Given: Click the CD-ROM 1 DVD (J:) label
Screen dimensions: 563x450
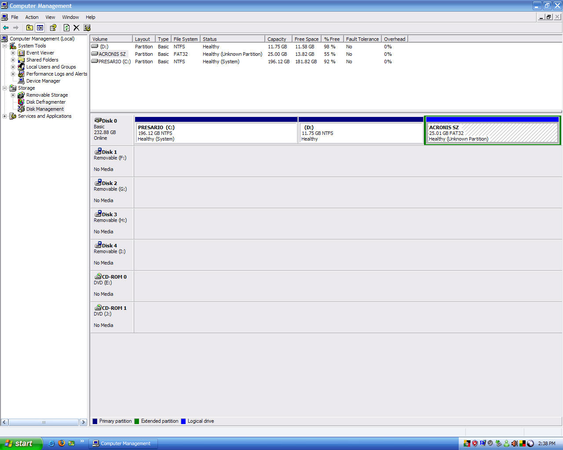Looking at the screenshot, I should pos(112,317).
